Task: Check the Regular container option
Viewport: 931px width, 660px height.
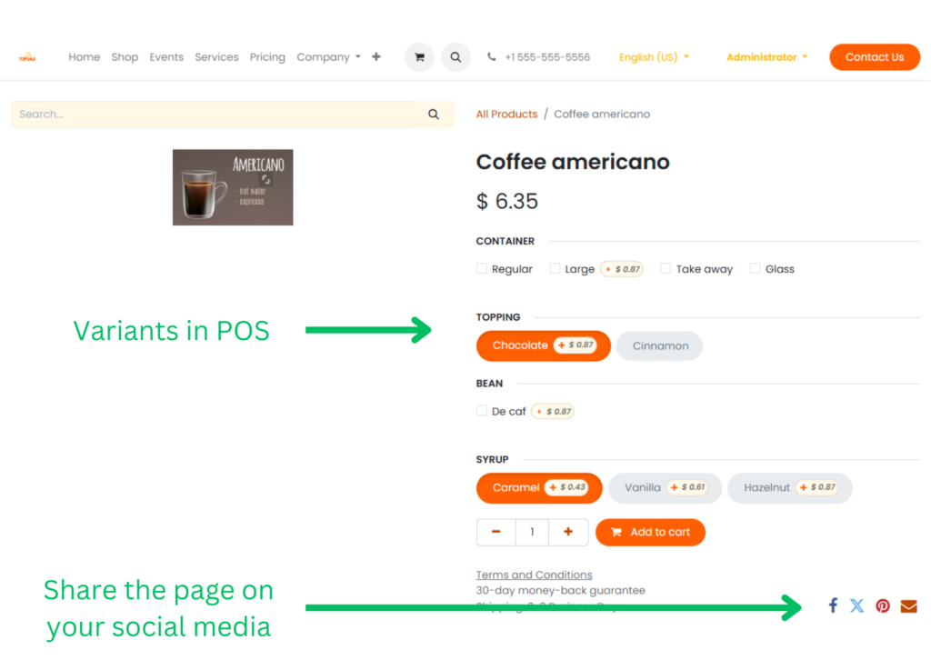Action: click(x=482, y=268)
